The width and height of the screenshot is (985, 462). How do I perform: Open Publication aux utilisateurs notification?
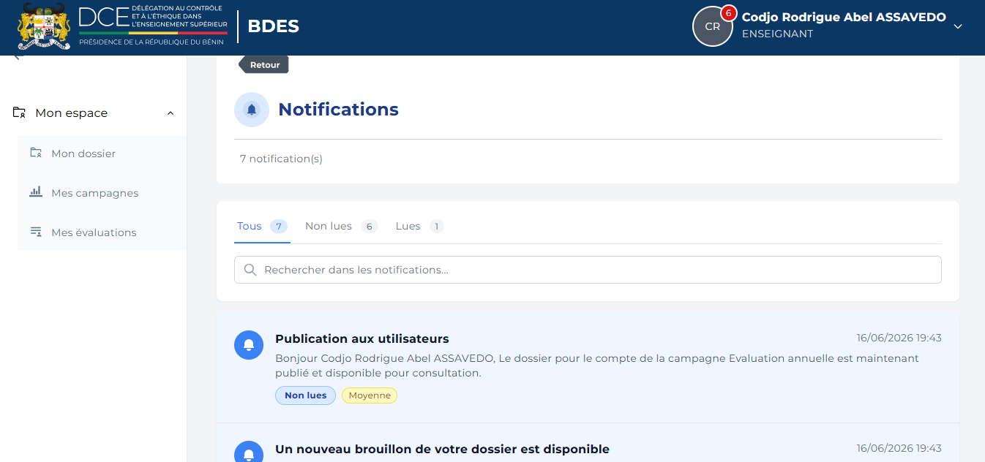point(588,368)
